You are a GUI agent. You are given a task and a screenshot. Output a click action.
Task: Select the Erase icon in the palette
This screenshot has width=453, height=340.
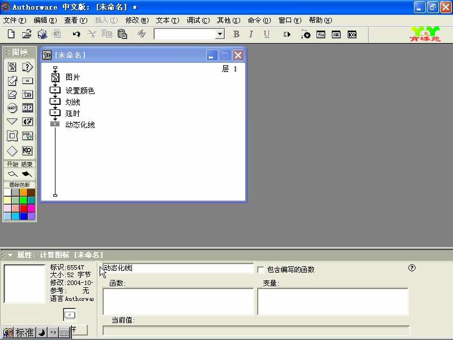click(x=12, y=94)
